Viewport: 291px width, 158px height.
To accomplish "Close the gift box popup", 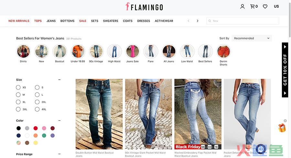I will (x=285, y=121).
